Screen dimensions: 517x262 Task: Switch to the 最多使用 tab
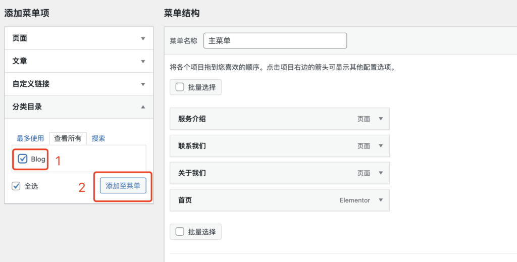pos(30,138)
